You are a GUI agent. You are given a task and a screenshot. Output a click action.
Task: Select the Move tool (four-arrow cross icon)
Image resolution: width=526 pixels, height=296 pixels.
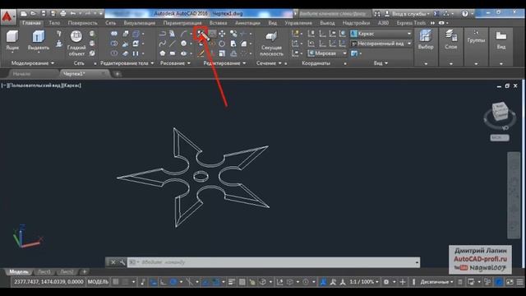222,34
